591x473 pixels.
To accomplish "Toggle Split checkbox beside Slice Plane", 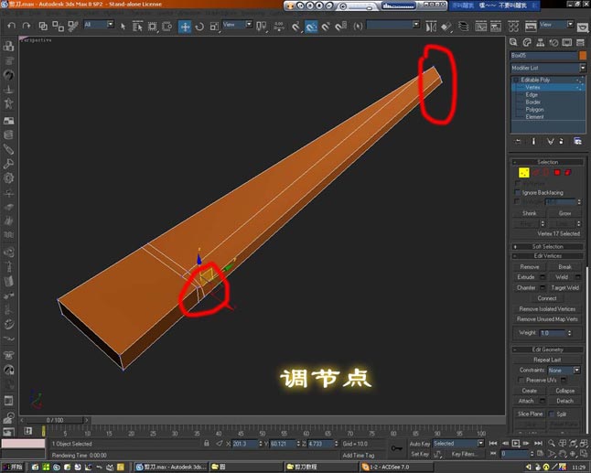I will click(552, 414).
